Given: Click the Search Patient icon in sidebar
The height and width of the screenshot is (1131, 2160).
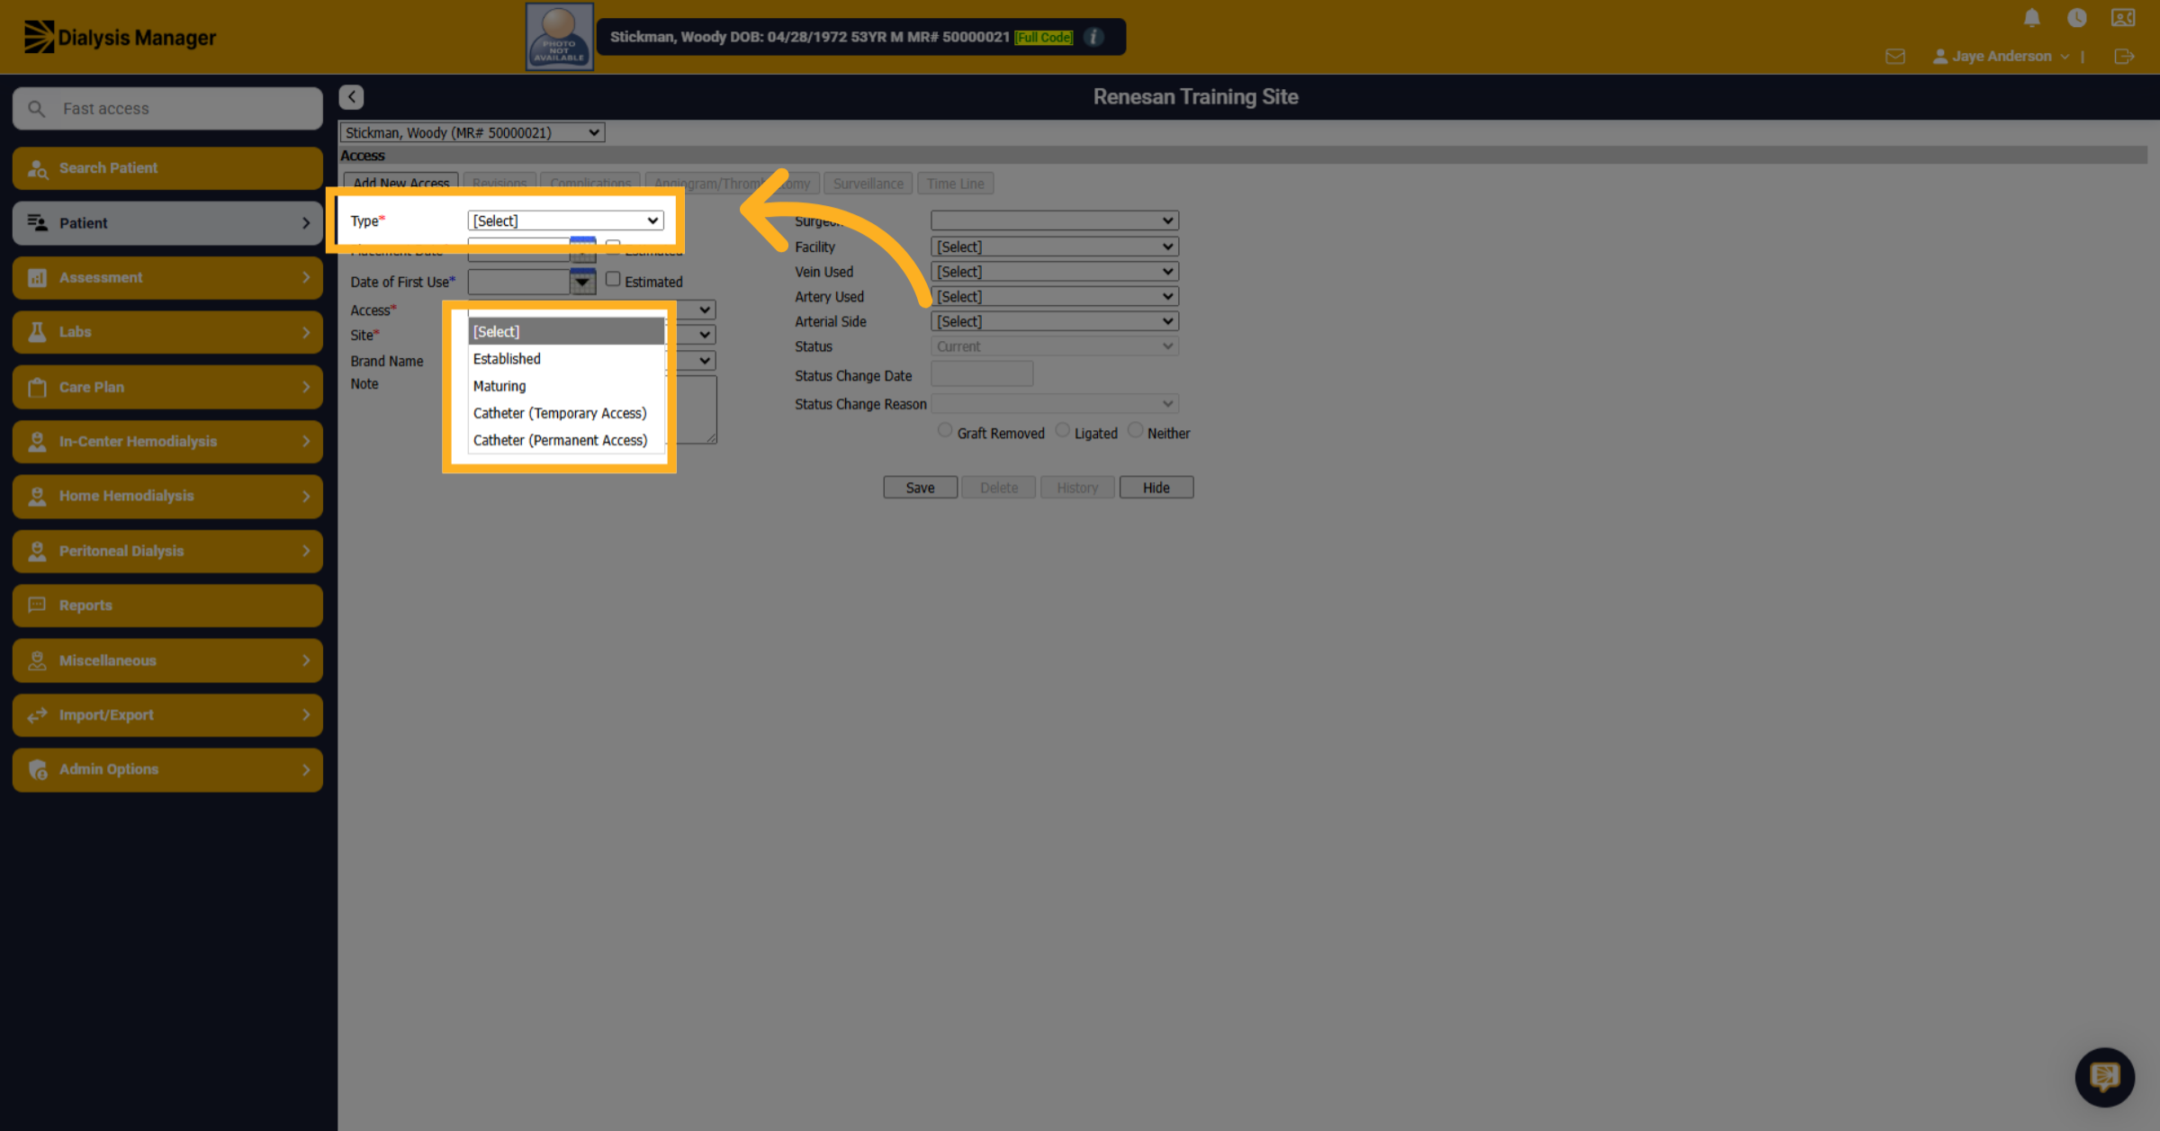Looking at the screenshot, I should coord(37,168).
